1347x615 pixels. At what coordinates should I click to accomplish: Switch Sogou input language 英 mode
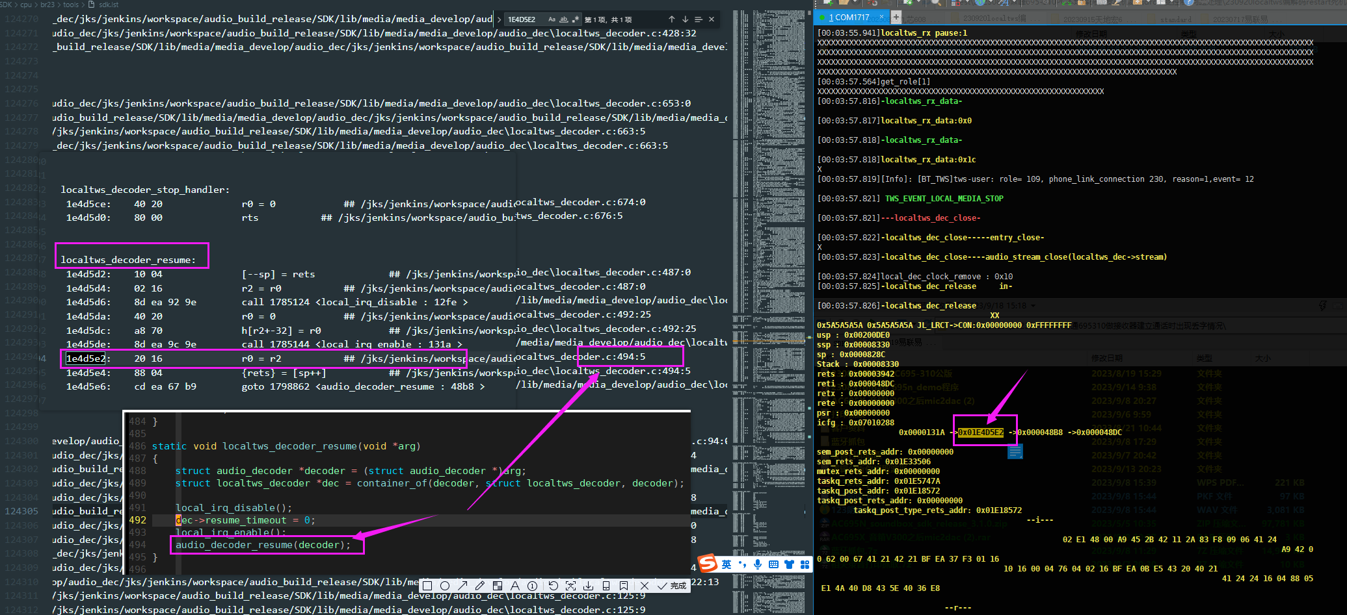coord(727,564)
